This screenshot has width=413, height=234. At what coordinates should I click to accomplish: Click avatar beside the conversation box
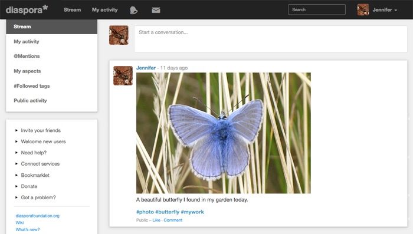point(119,35)
